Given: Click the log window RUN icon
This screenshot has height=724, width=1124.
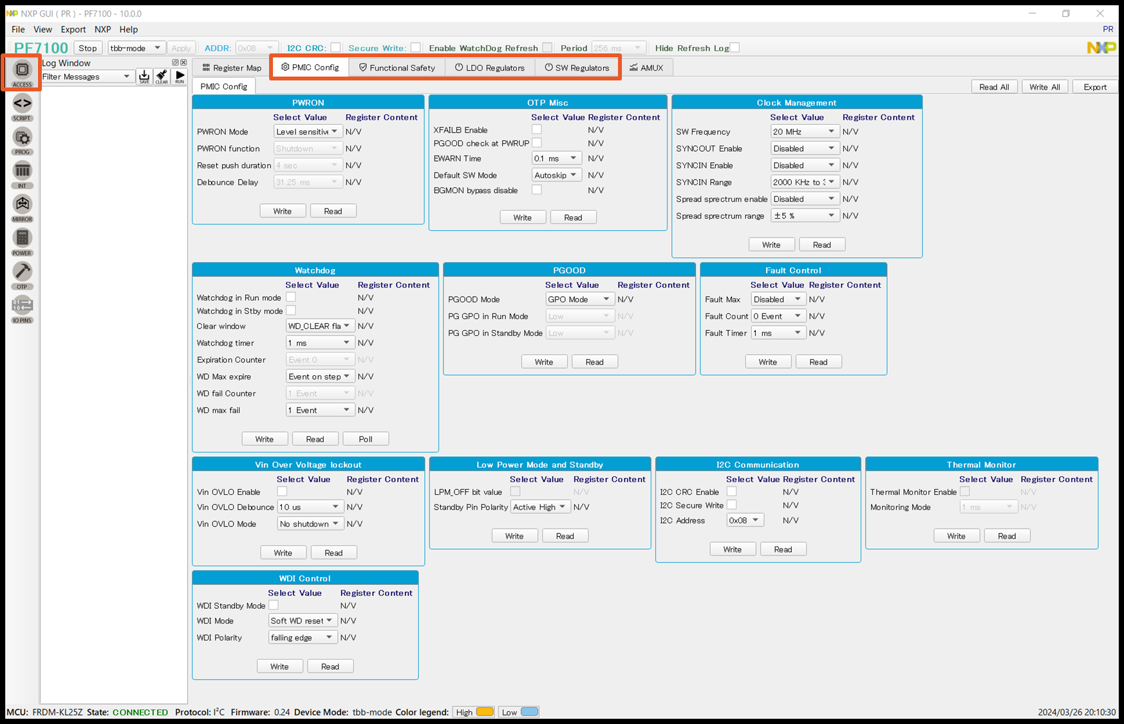Looking at the screenshot, I should (x=180, y=77).
